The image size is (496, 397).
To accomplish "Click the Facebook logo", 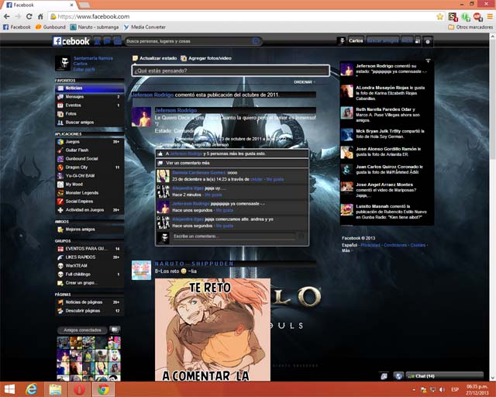I will [71, 41].
